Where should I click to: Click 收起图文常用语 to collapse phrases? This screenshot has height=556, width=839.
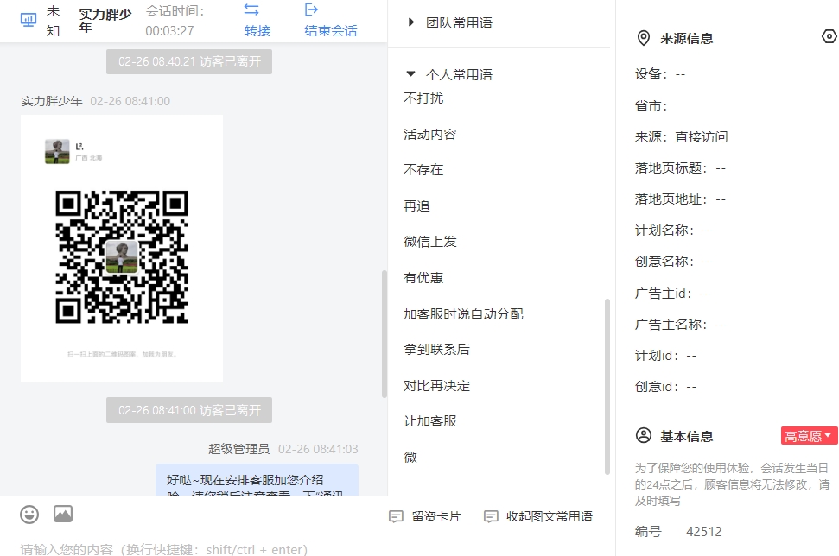pyautogui.click(x=538, y=516)
